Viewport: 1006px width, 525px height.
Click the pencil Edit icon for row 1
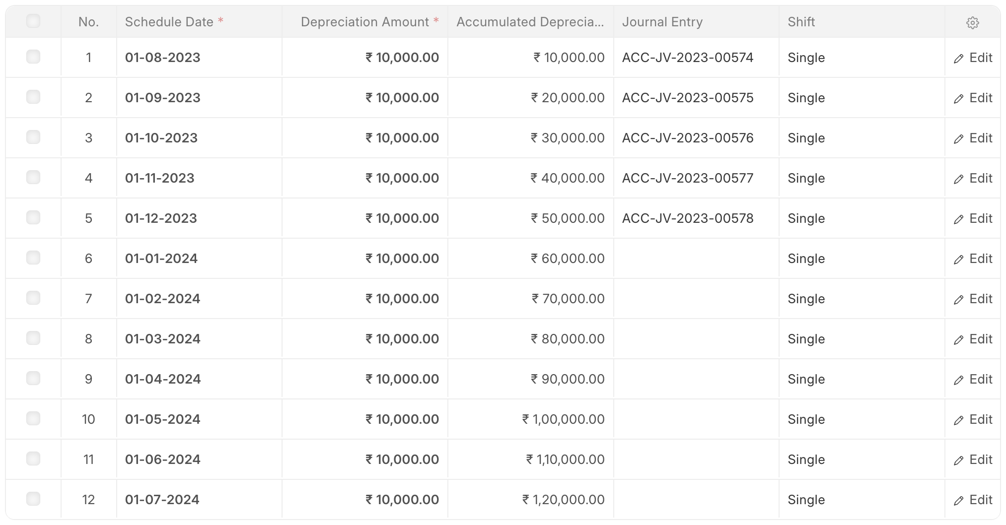point(959,59)
